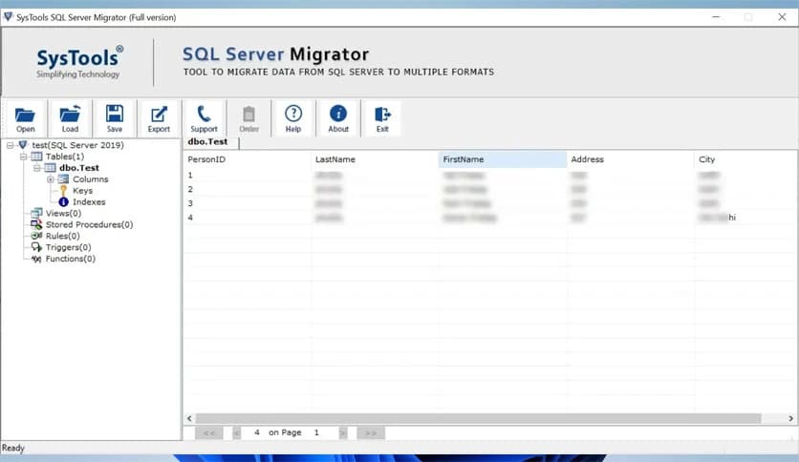Image resolution: width=799 pixels, height=462 pixels.
Task: Click the LastName column header
Action: pyautogui.click(x=375, y=159)
